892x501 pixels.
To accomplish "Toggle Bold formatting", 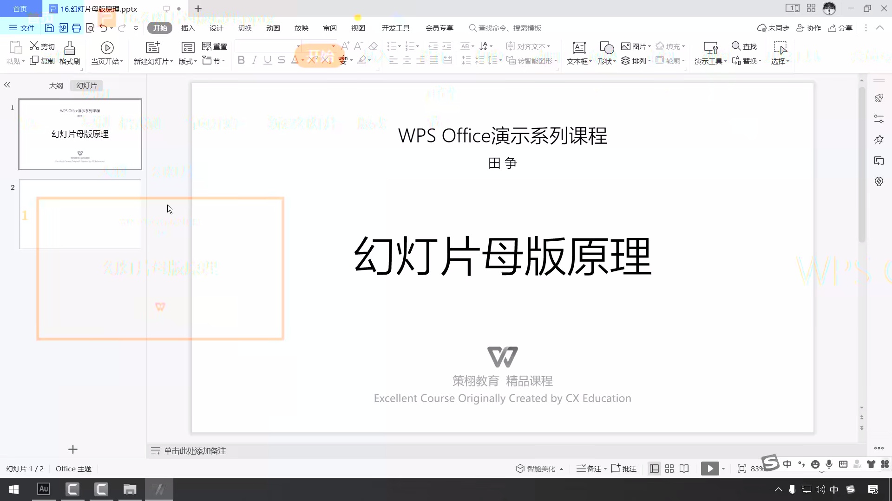I will [x=241, y=60].
